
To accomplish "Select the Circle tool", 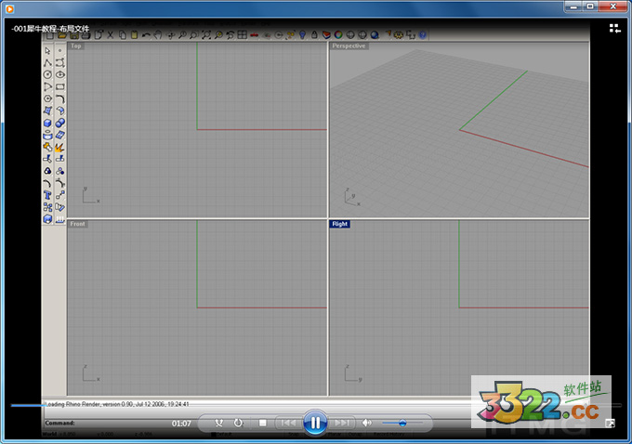I will click(x=47, y=75).
